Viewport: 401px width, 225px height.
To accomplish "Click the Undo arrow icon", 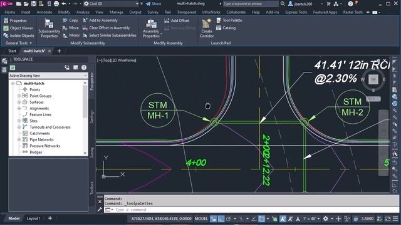I will click(64, 4).
